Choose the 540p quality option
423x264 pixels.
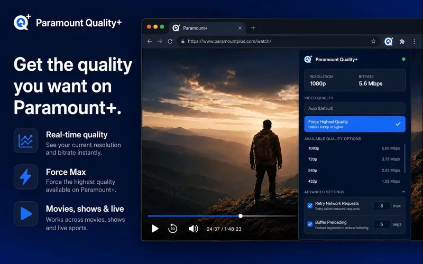(354, 170)
